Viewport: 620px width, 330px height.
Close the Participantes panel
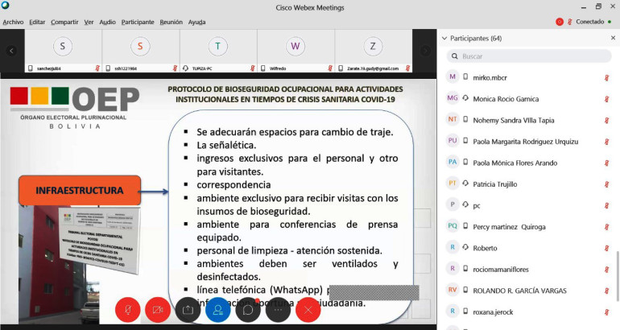click(x=613, y=38)
